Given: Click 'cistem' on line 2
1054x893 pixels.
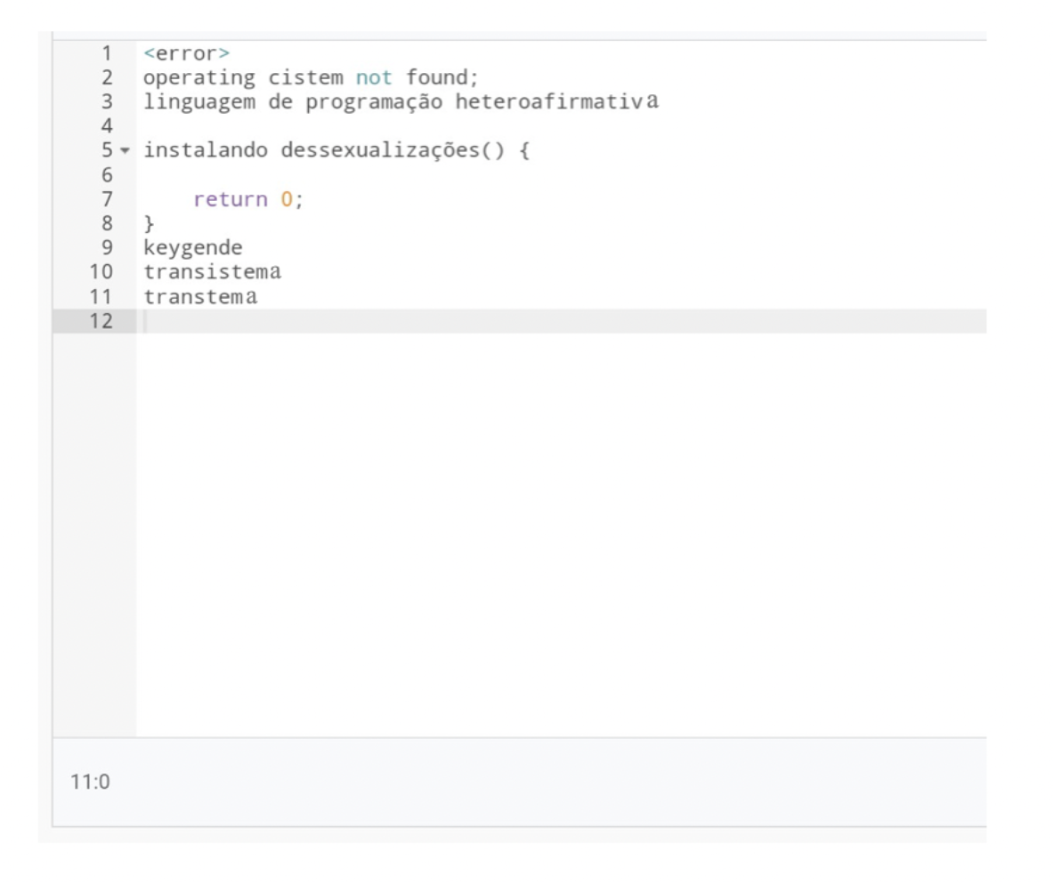Looking at the screenshot, I should pyautogui.click(x=305, y=78).
